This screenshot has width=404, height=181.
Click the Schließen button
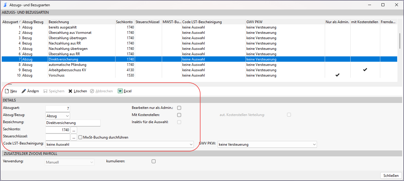tap(391, 176)
